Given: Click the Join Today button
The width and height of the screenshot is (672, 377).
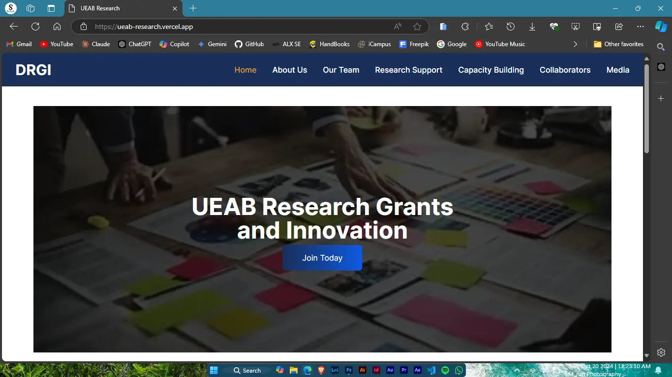Looking at the screenshot, I should pos(322,258).
